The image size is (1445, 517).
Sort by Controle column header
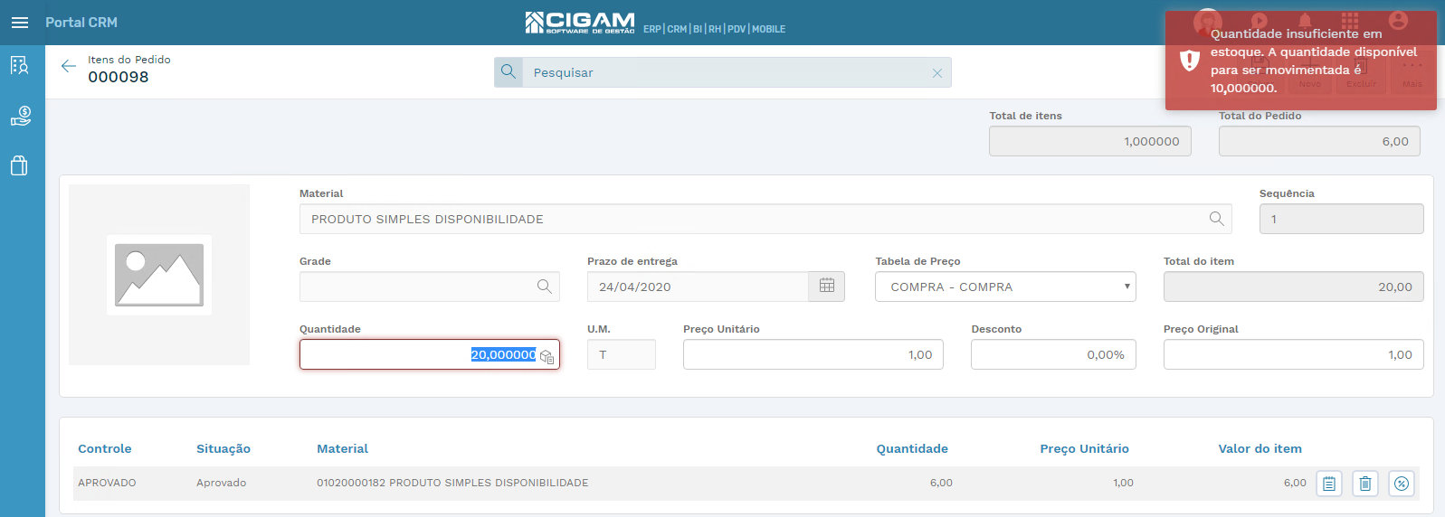105,448
